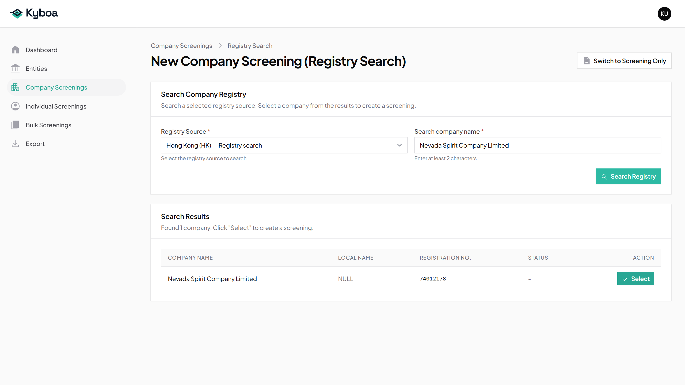This screenshot has height=385, width=685.
Task: Click the Search Company Registry heading
Action: click(203, 94)
